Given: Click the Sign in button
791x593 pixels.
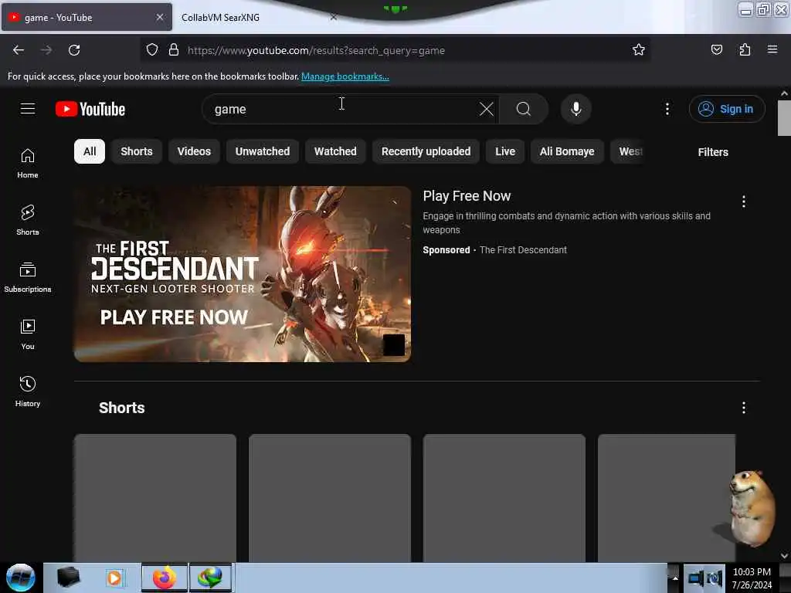Looking at the screenshot, I should tap(727, 109).
